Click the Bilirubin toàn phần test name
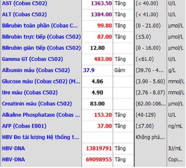 (40, 26)
